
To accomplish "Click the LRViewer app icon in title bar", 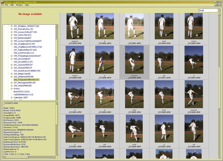I will 2,2.
